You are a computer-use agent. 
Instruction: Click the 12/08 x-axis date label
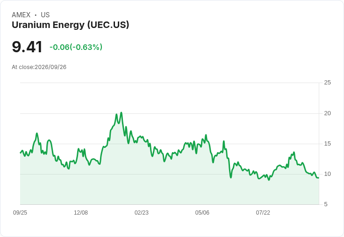pos(81,212)
